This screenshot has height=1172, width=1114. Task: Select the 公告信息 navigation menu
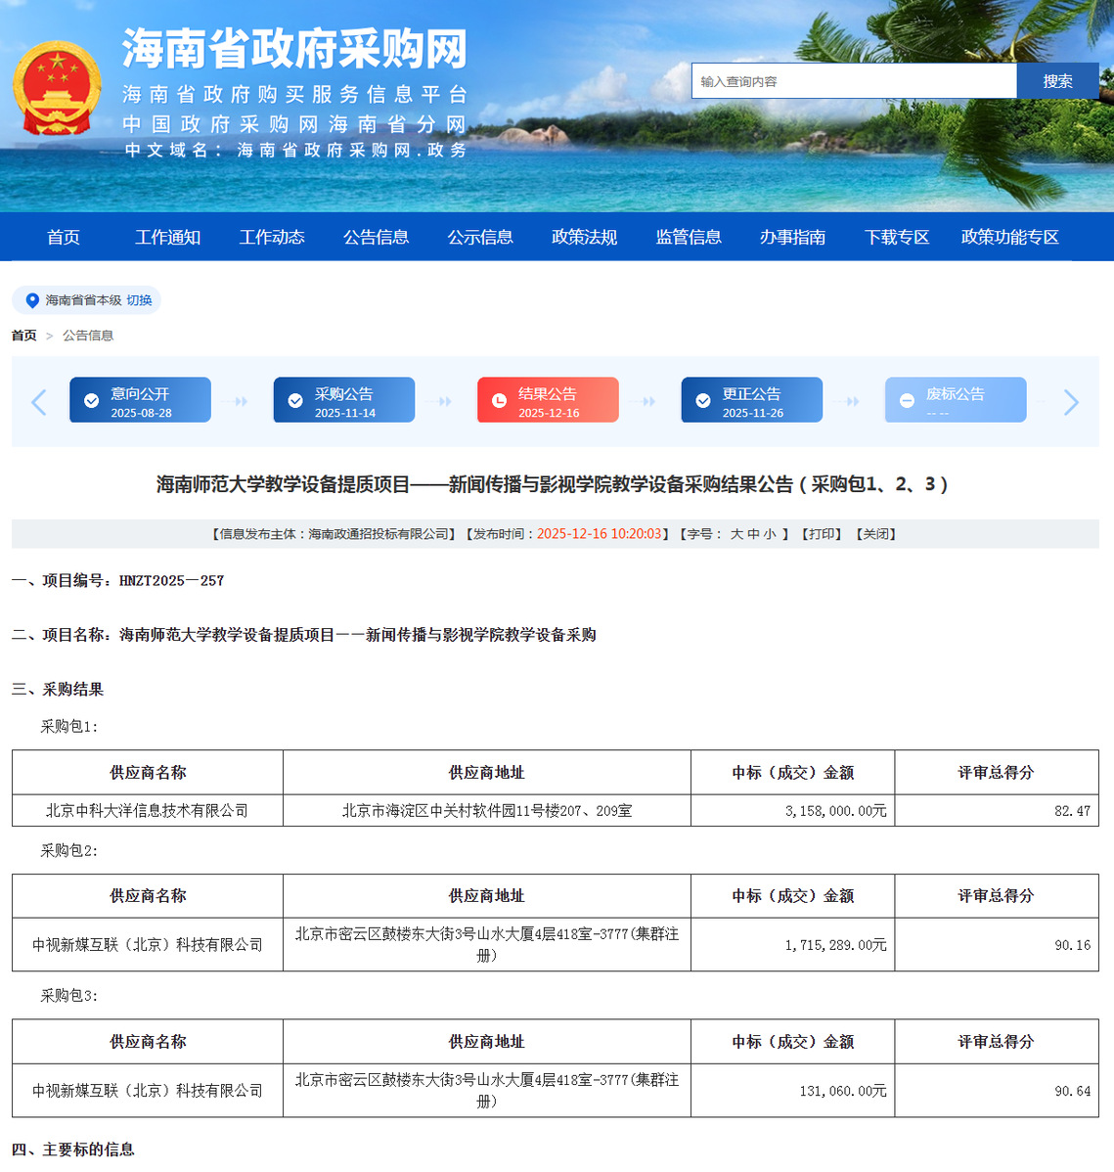click(x=376, y=237)
